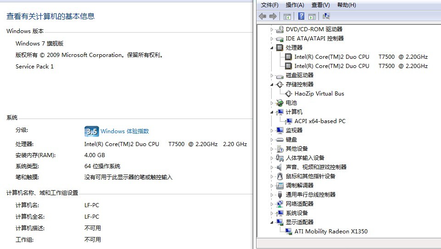Collapse the 计算机 node
This screenshot has height=249, width=441.
(272, 112)
